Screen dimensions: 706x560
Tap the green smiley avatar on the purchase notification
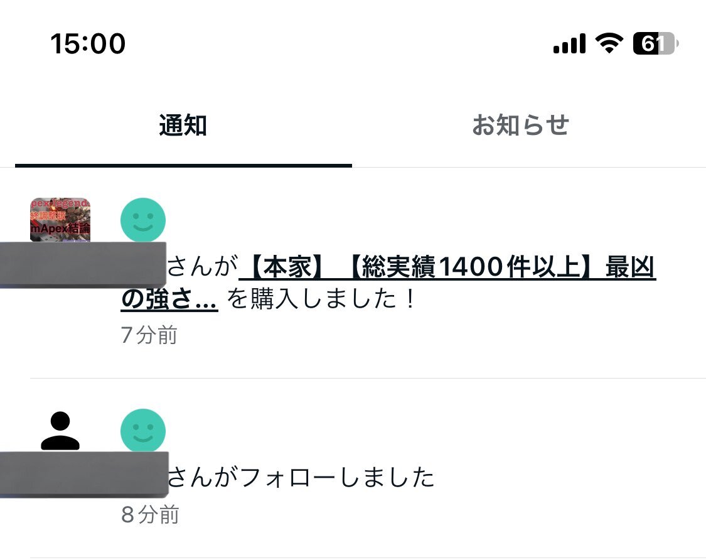pyautogui.click(x=143, y=220)
